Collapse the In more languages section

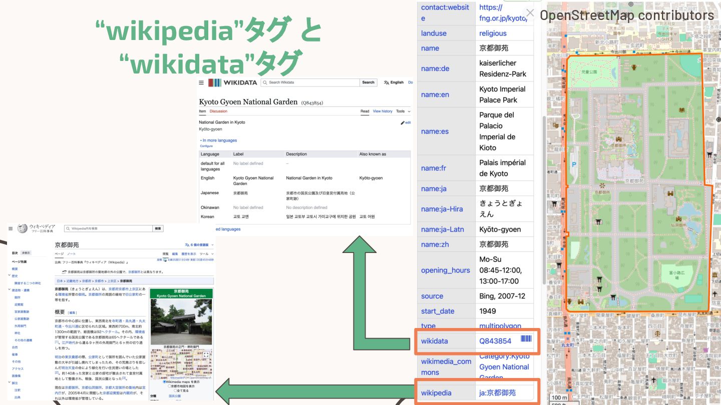click(218, 140)
